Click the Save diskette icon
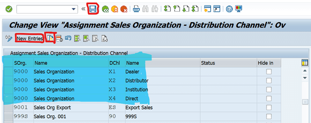This screenshot has width=311, height=123. 93,9
